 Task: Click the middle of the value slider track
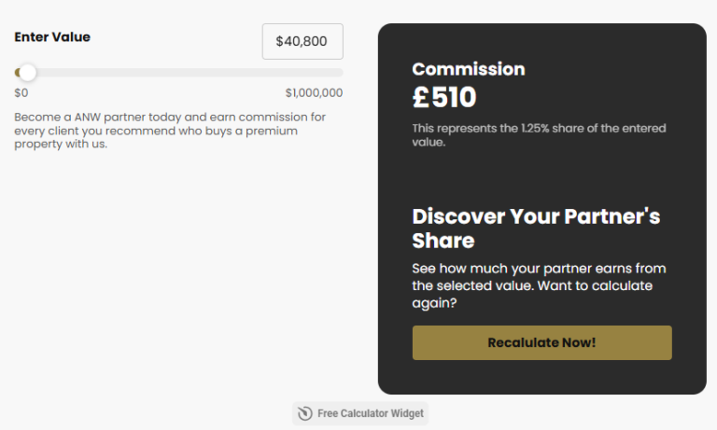[179, 73]
